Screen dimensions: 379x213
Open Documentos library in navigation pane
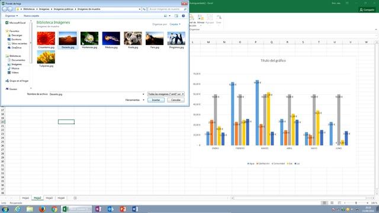pos(17,60)
